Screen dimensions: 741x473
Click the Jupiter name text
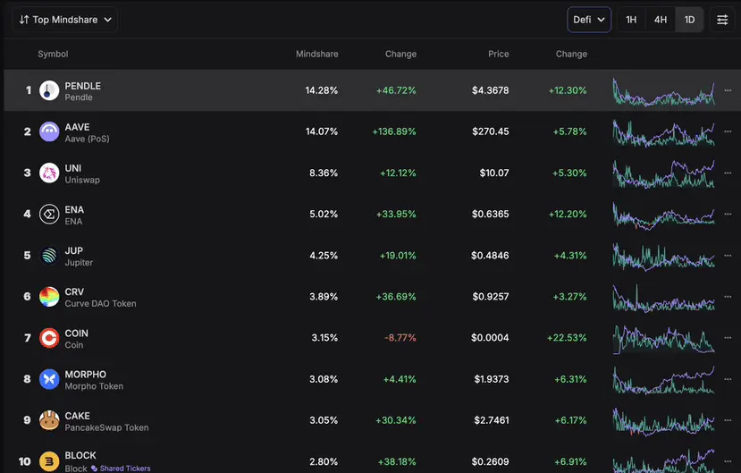[x=79, y=263]
